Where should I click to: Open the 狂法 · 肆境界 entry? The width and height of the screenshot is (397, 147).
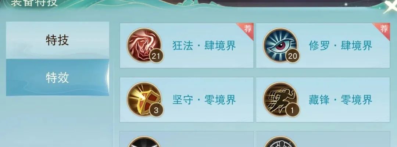(x=187, y=45)
